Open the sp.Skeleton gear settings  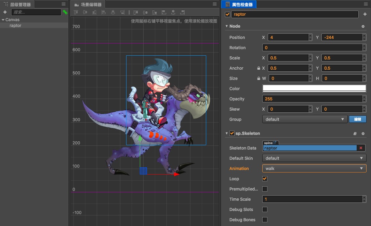[x=363, y=134]
